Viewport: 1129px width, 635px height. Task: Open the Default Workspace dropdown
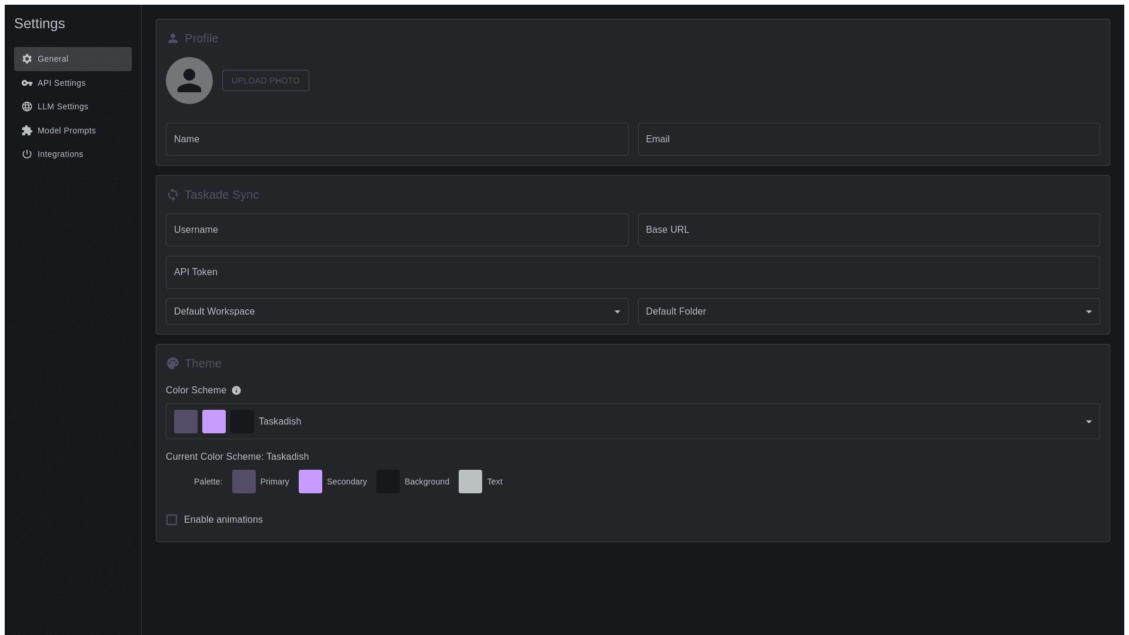pyautogui.click(x=397, y=312)
